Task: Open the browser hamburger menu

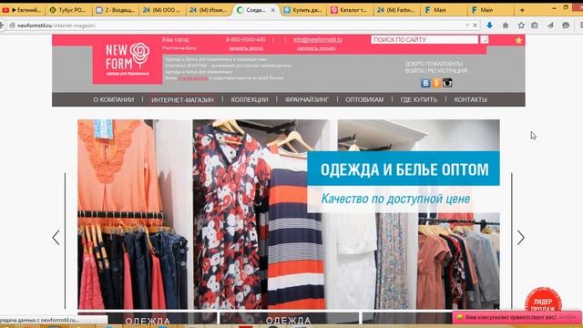Action: [581, 26]
